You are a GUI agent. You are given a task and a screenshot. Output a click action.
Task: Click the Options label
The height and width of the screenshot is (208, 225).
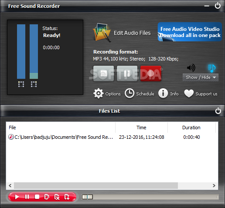click(x=113, y=94)
